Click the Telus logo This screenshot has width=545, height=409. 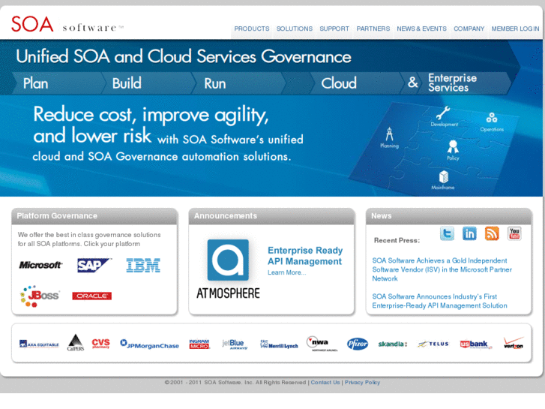click(433, 344)
